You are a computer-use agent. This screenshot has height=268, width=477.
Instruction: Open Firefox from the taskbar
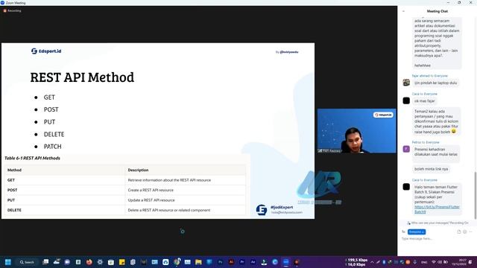click(89, 262)
